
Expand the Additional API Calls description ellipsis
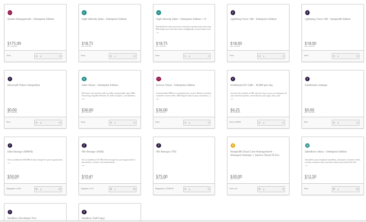(x=232, y=99)
